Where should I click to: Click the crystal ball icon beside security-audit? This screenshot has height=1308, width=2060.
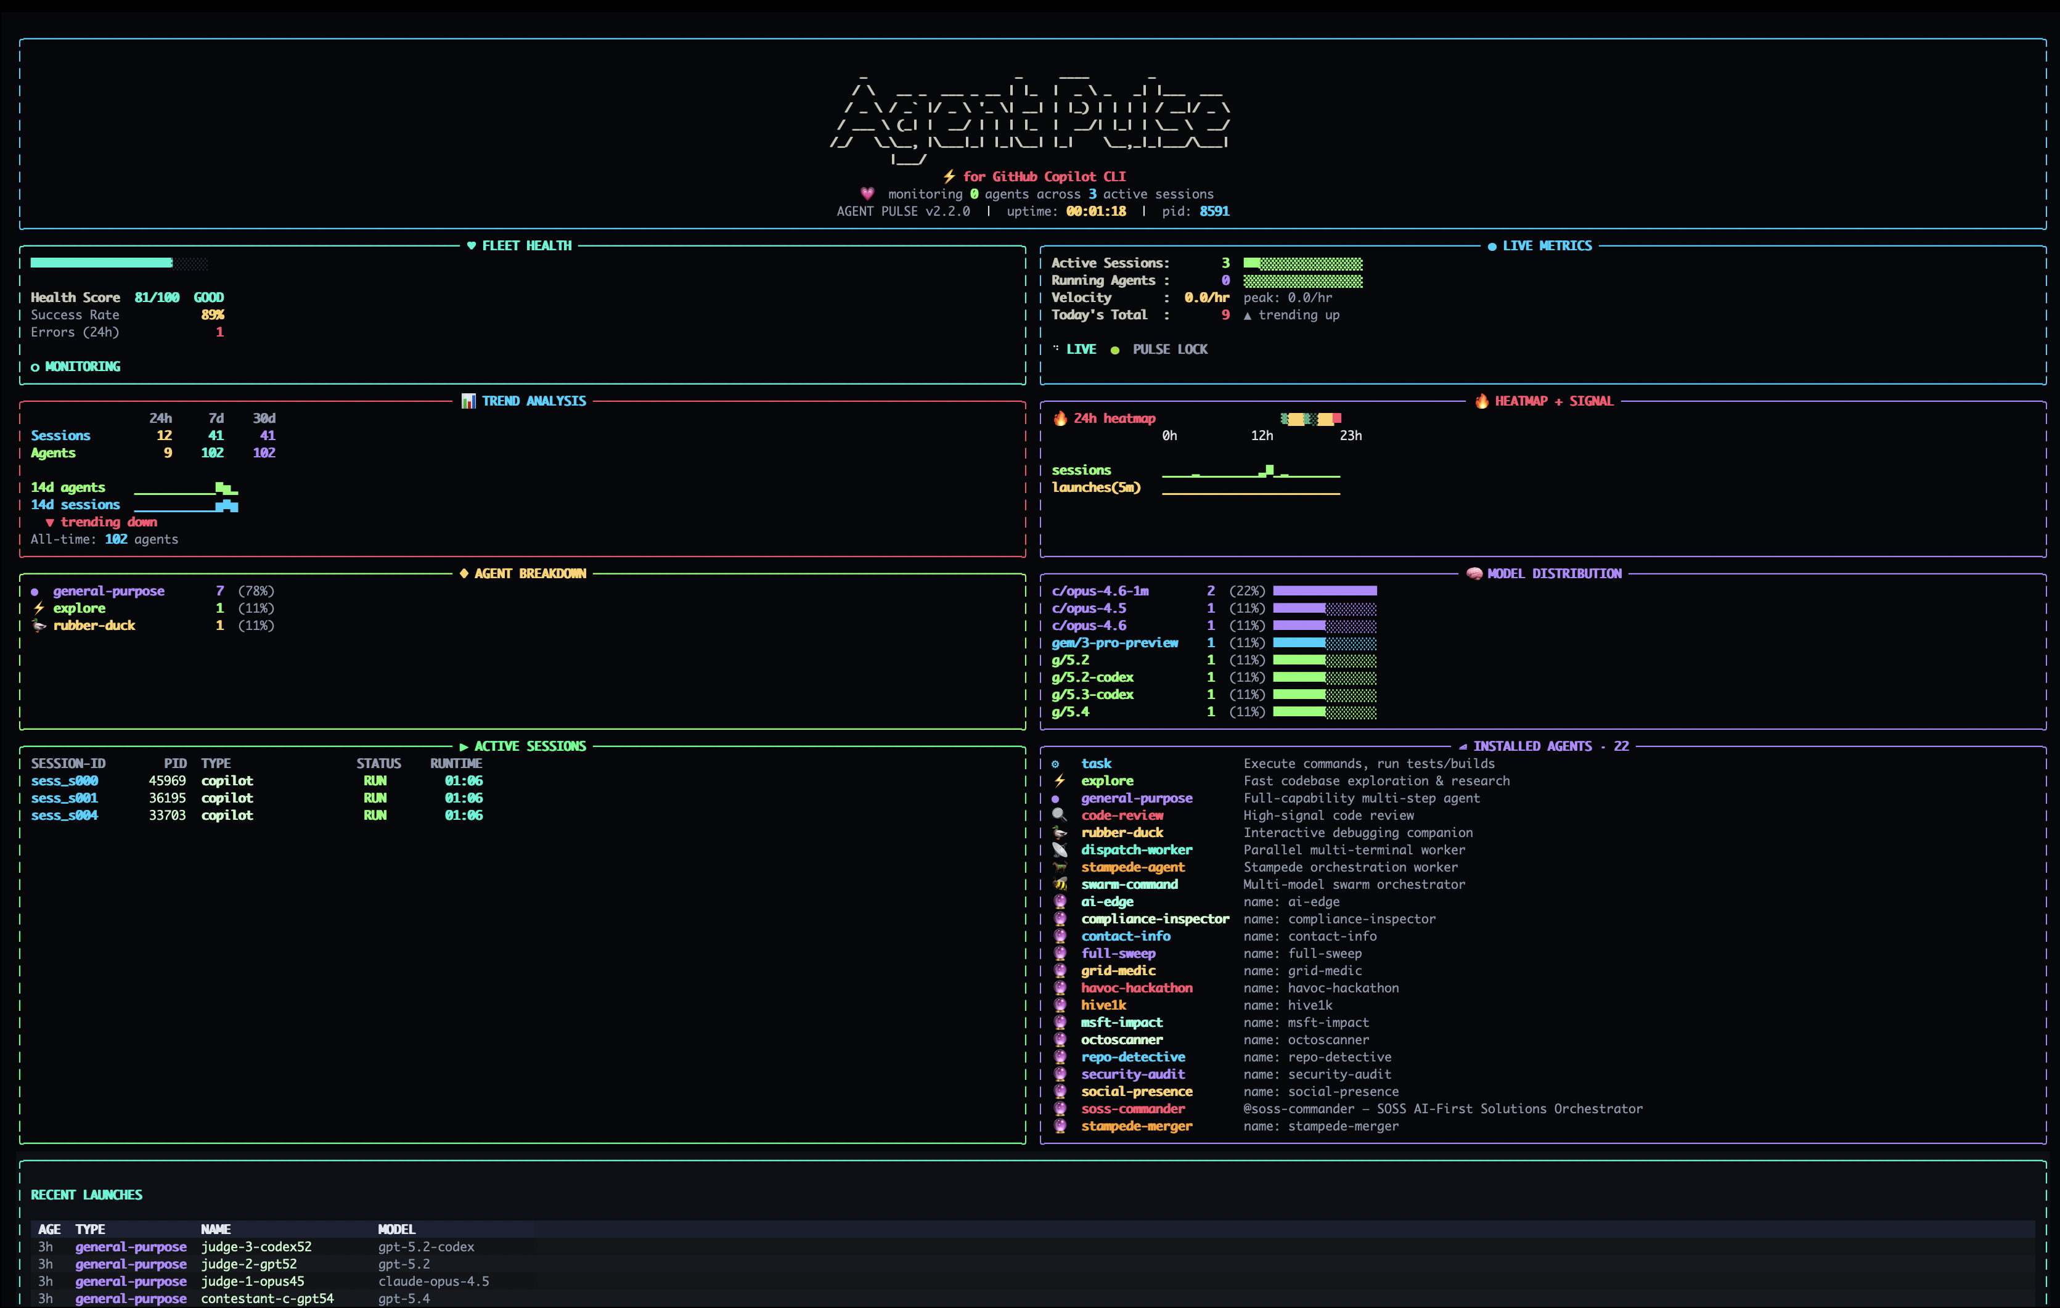tap(1059, 1074)
